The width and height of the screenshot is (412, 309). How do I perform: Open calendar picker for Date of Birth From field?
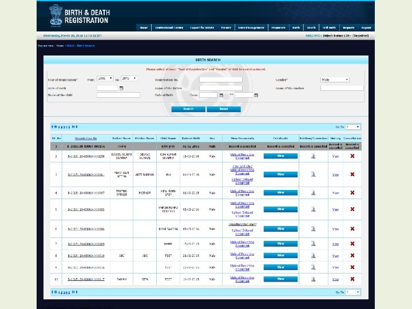[x=221, y=95]
